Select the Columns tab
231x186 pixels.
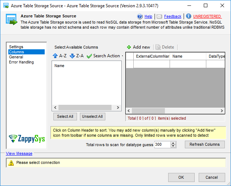[27, 52]
